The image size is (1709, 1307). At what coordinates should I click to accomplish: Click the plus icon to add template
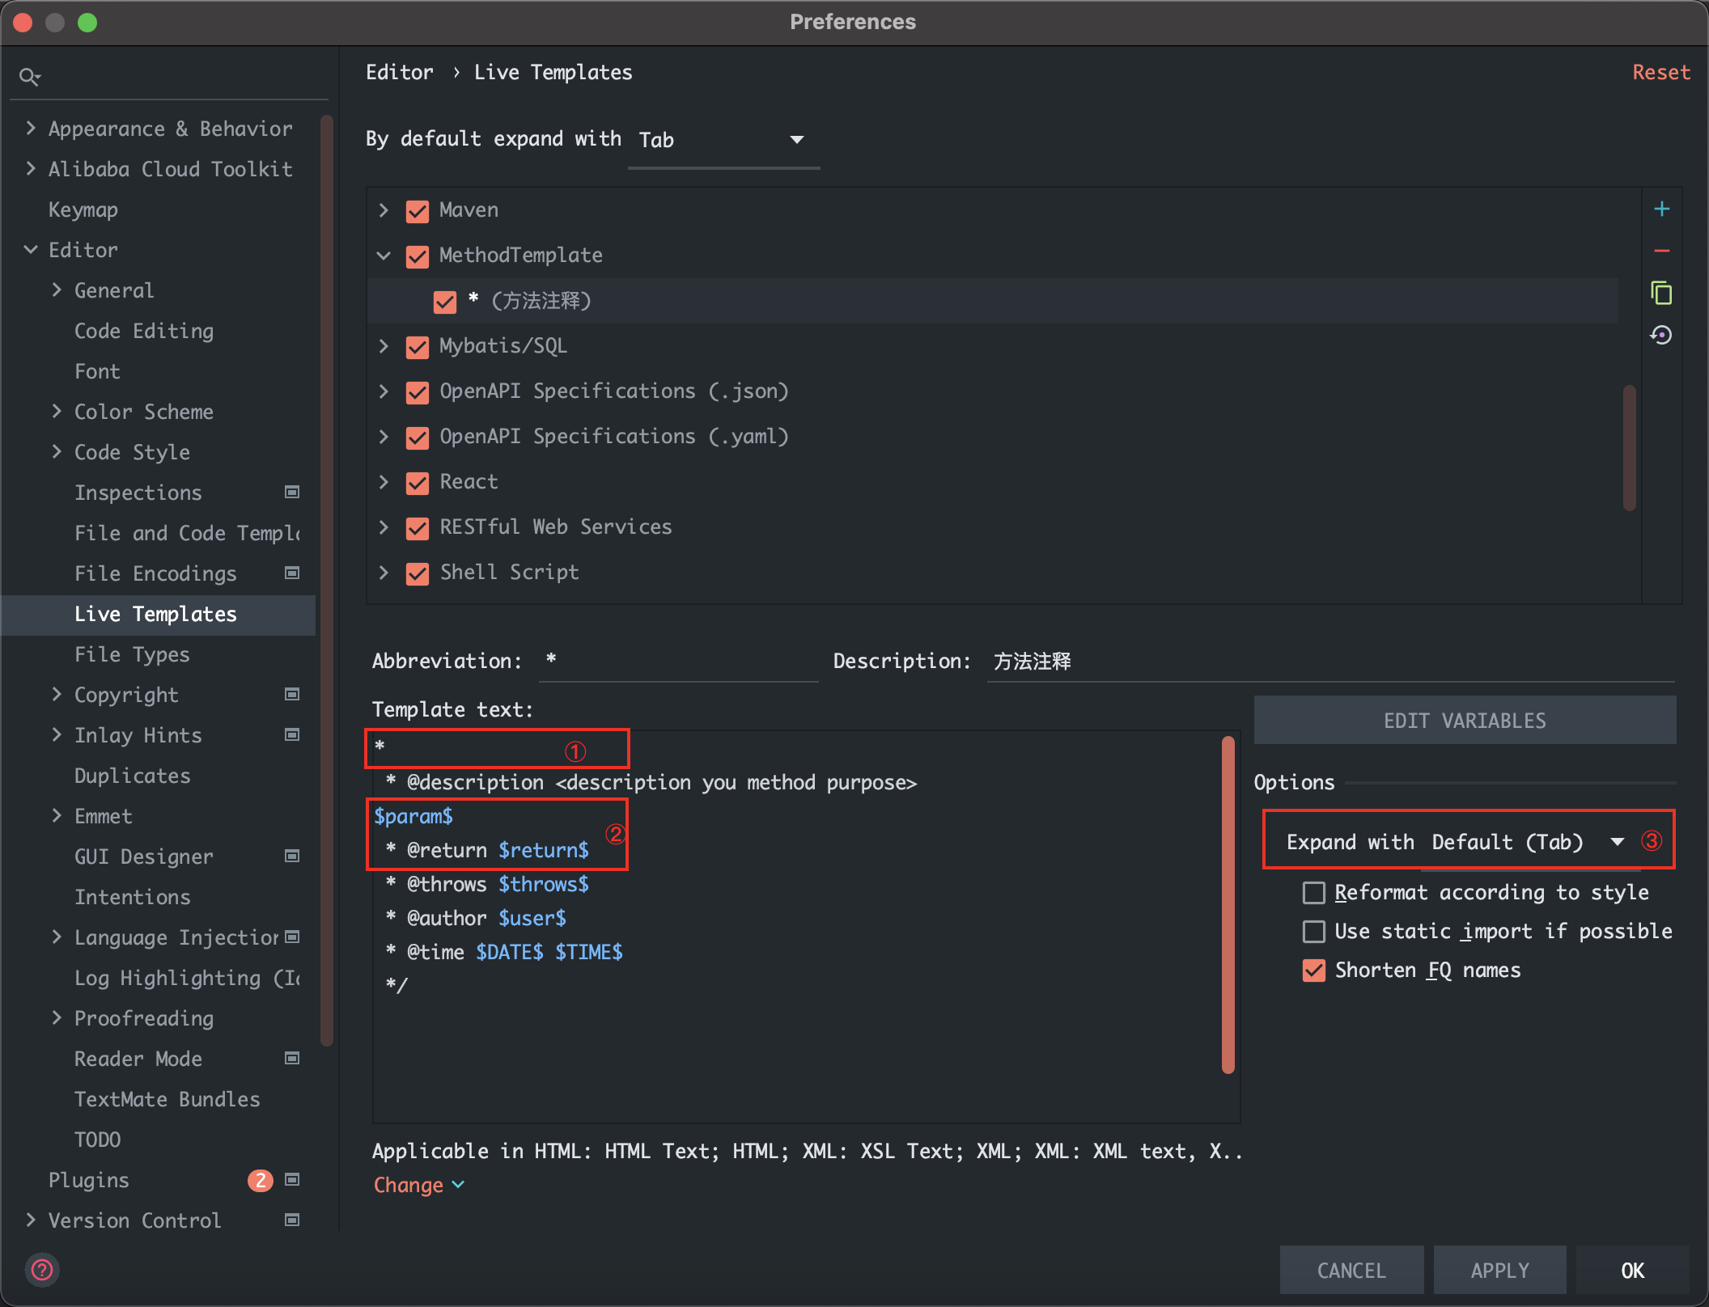[x=1661, y=209]
